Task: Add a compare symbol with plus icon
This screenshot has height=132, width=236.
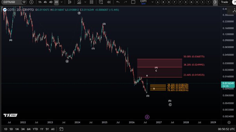Action: [31, 2]
